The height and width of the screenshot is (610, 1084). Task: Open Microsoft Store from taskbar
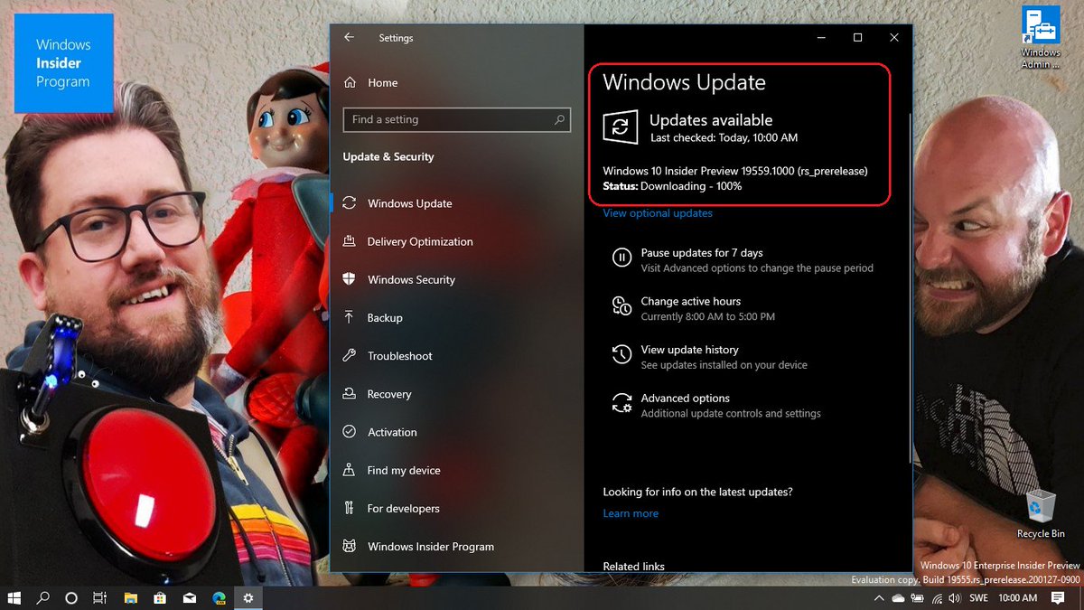pyautogui.click(x=159, y=597)
